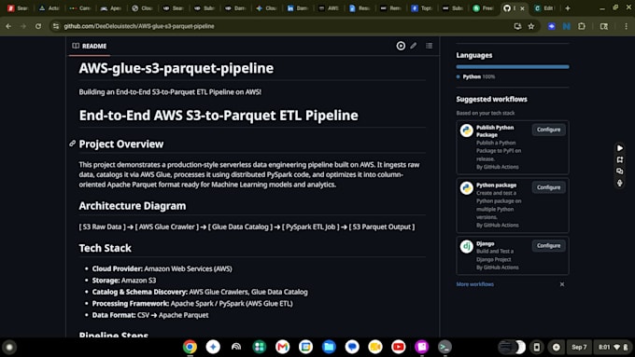Click the 'Architecture Diagram' heading
Image resolution: width=635 pixels, height=357 pixels.
click(133, 206)
